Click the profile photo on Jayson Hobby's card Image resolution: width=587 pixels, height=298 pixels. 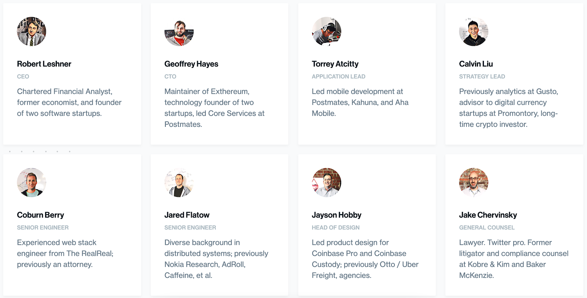(x=327, y=183)
